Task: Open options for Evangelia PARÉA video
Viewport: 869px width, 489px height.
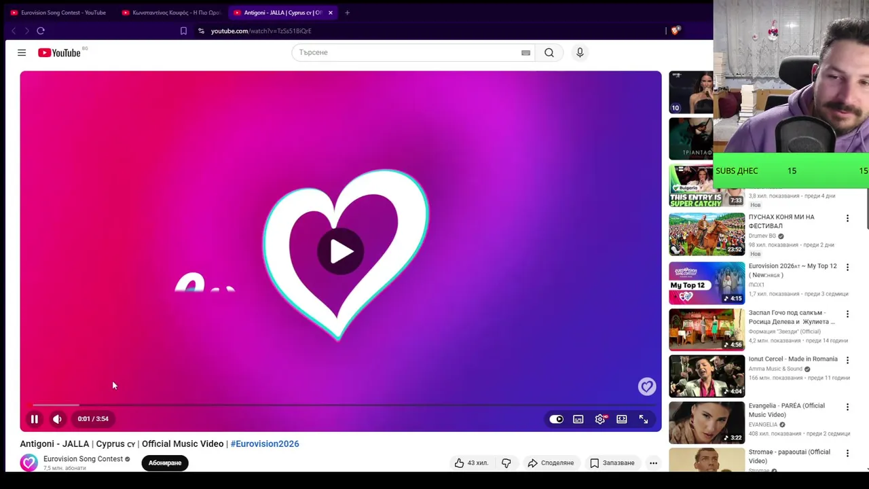Action: [x=847, y=407]
